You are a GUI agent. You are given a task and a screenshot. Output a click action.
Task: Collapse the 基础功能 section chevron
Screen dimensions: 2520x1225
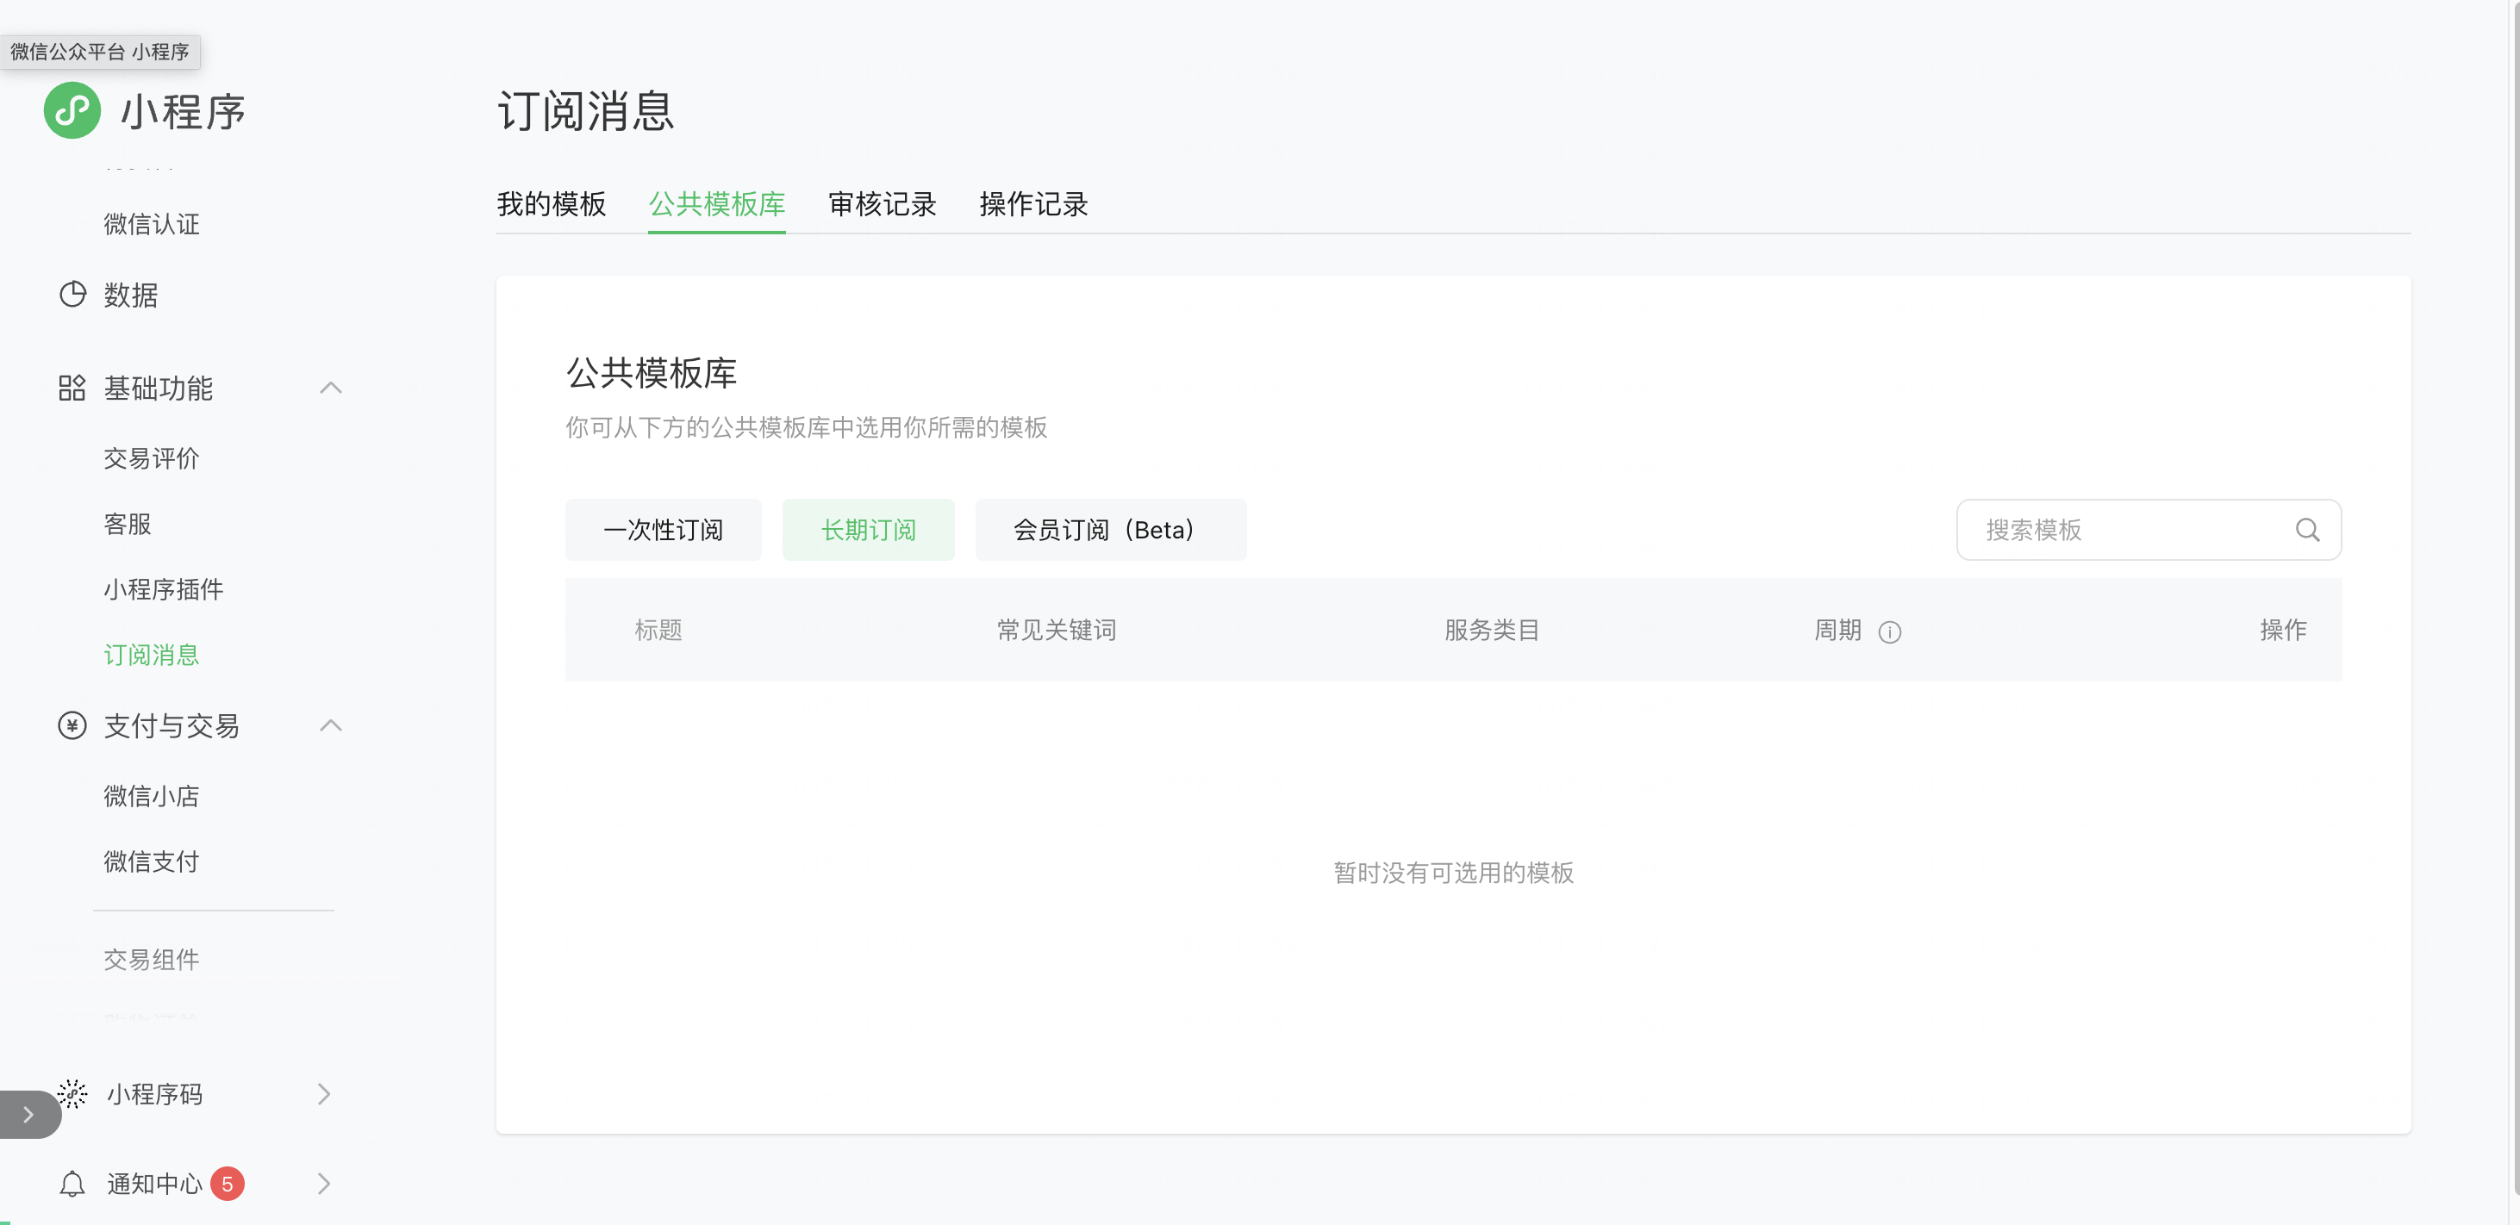click(x=331, y=389)
